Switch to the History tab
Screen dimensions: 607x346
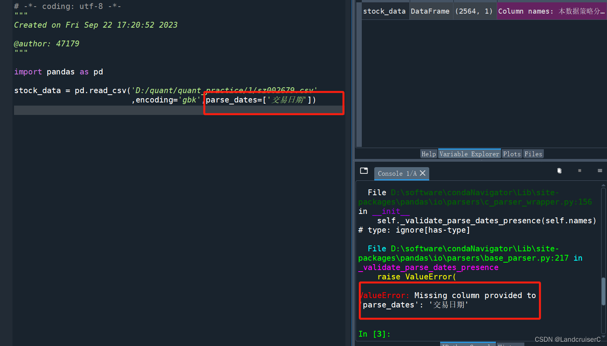pyautogui.click(x=511, y=345)
